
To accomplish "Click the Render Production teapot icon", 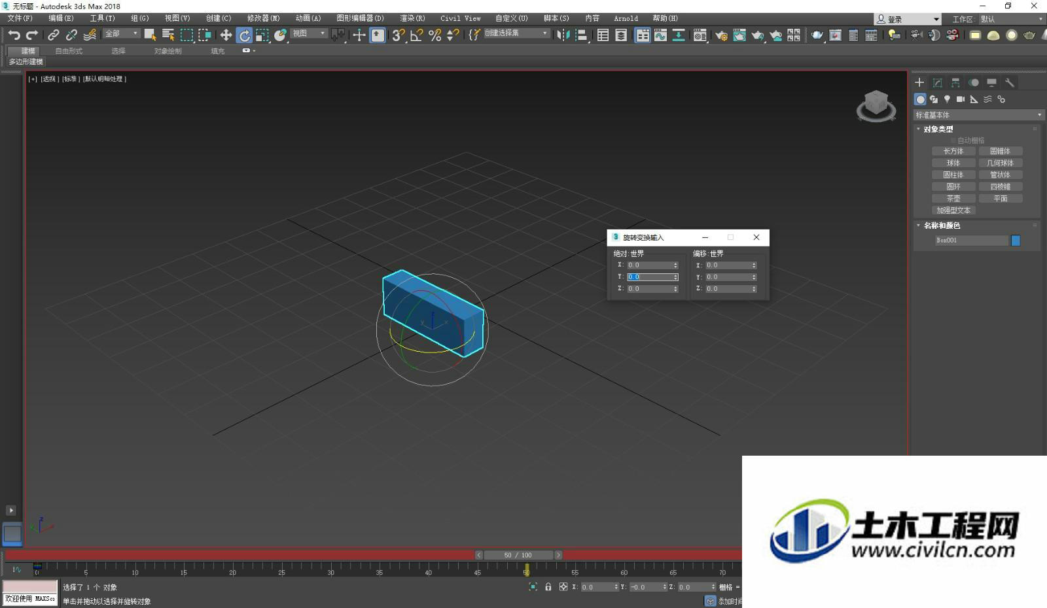I will tap(758, 35).
